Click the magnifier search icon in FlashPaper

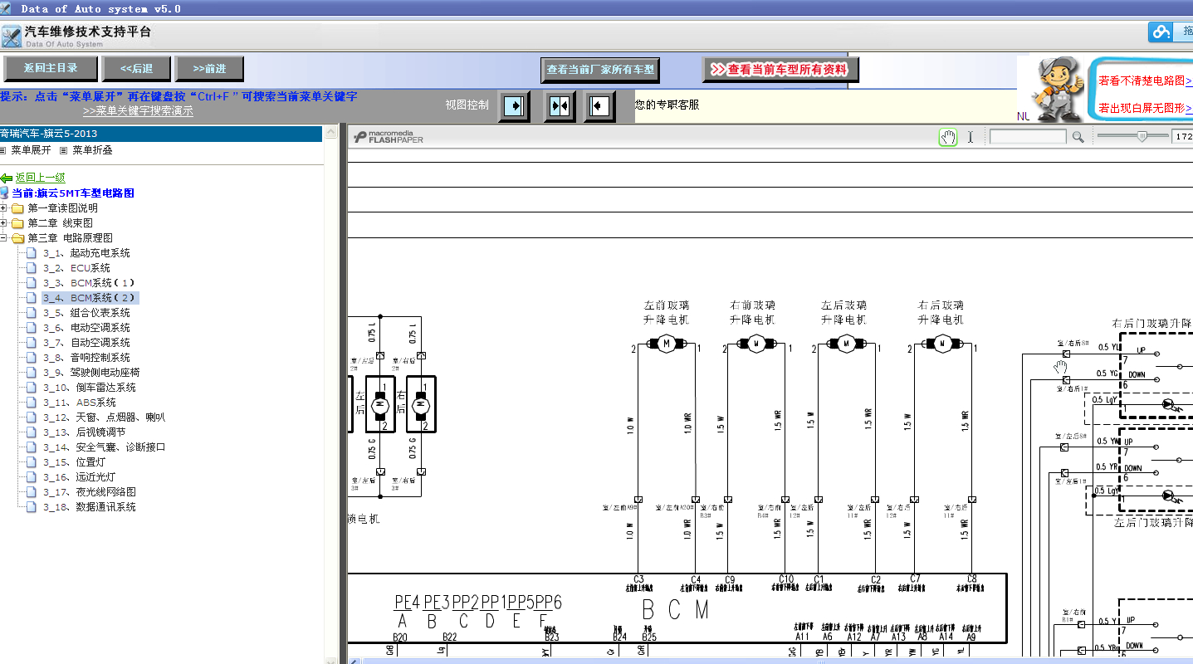coord(1078,137)
